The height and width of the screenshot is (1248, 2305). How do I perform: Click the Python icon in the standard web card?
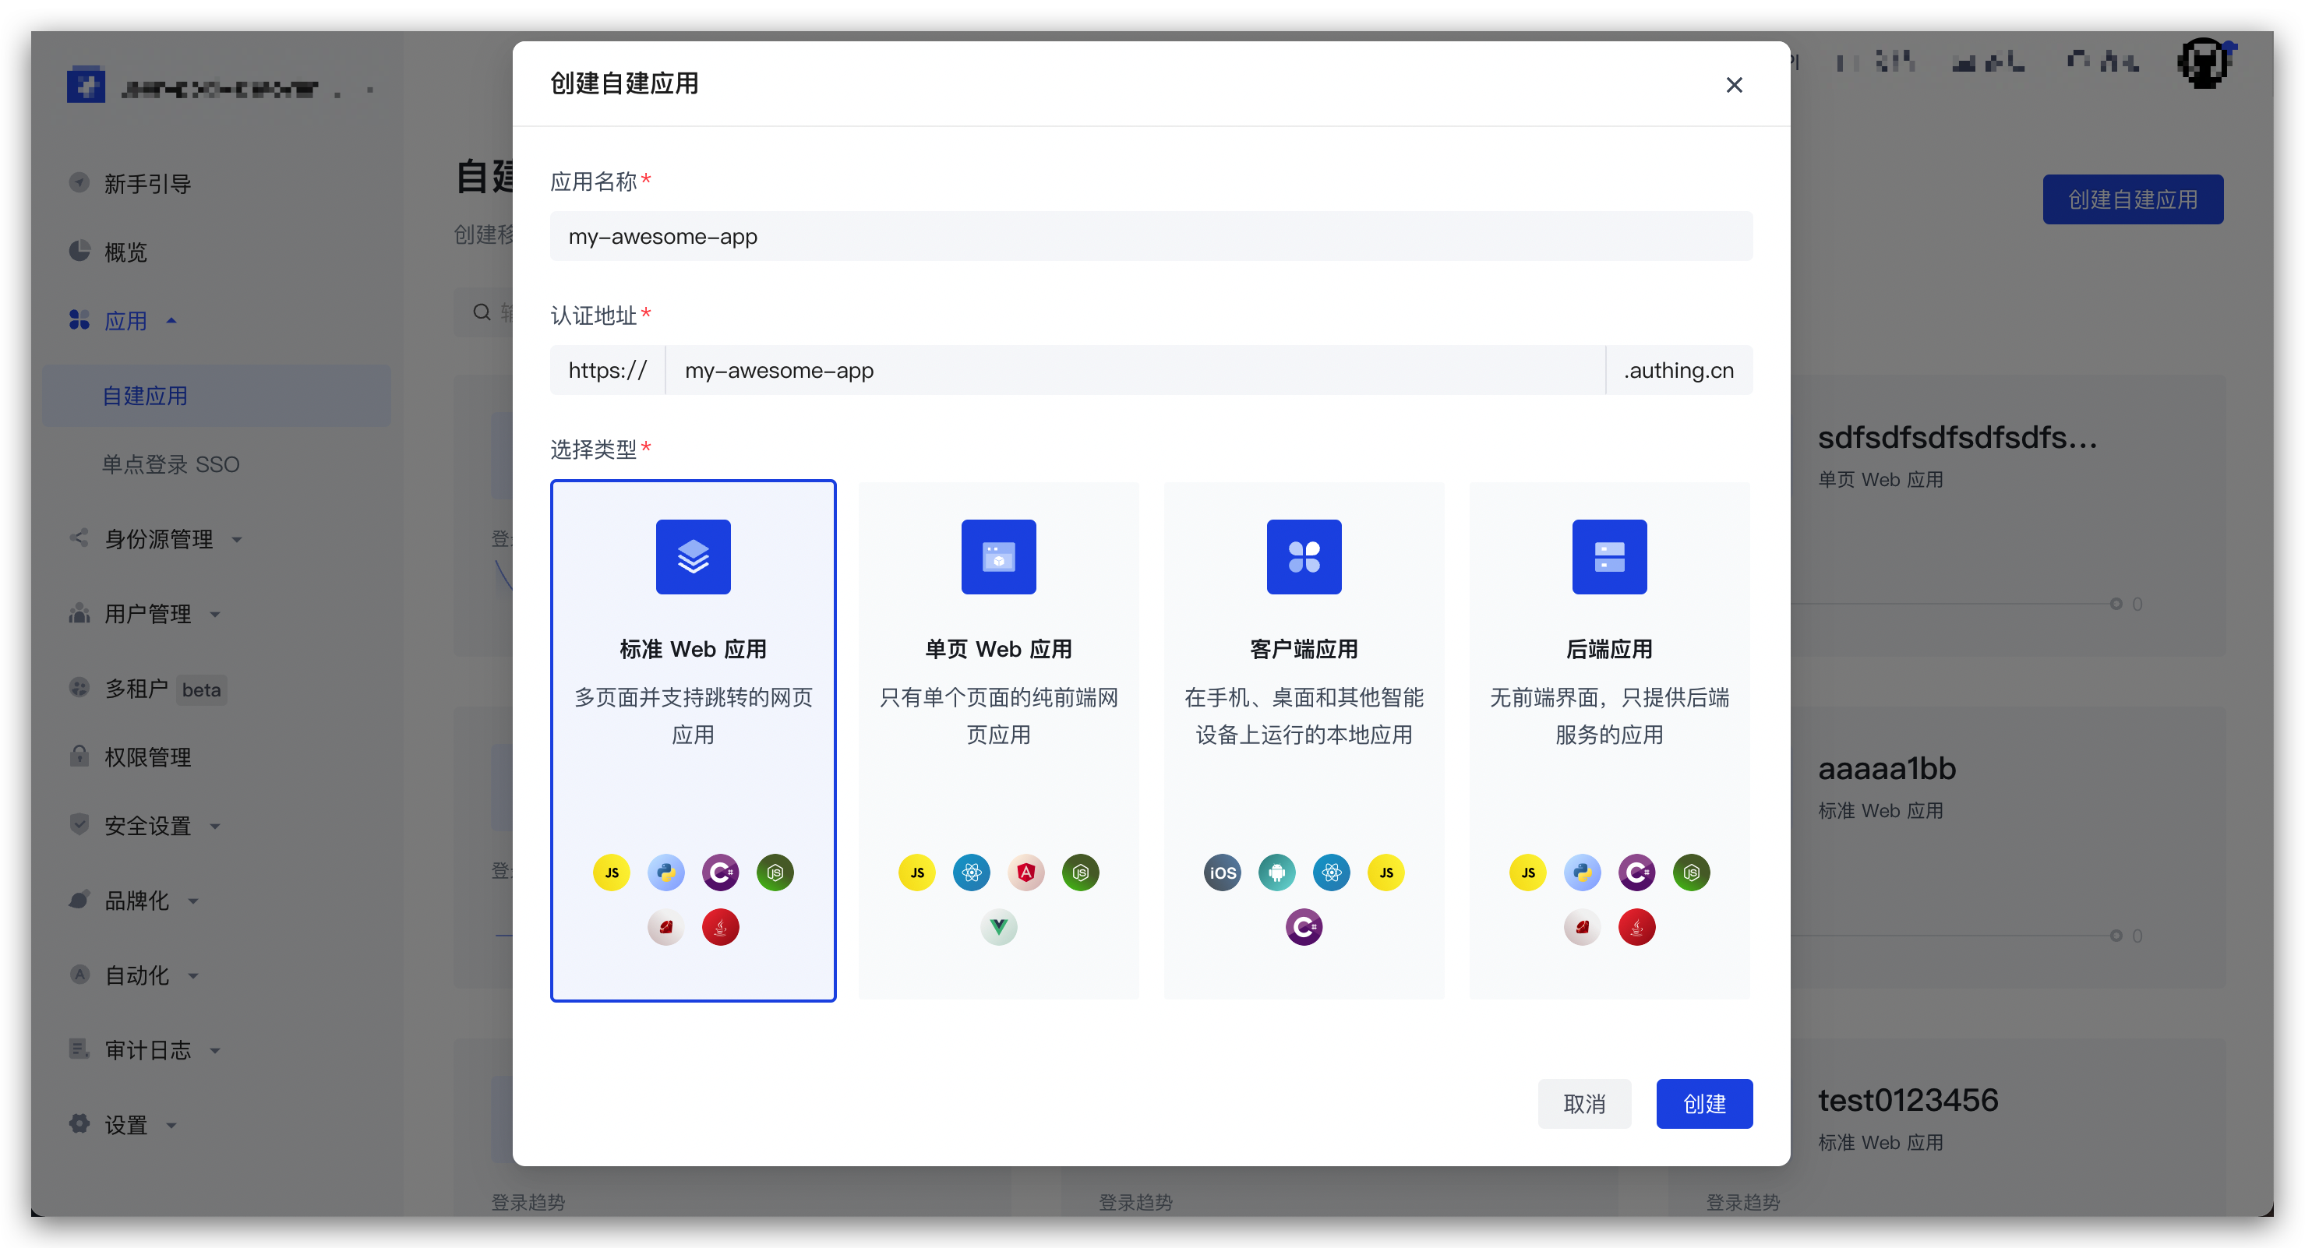pos(665,873)
